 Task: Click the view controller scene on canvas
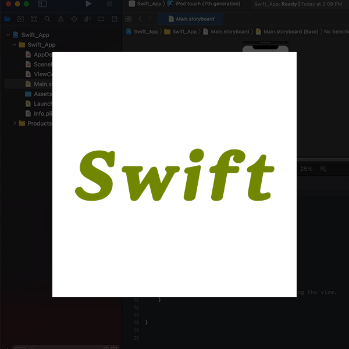coord(265,47)
